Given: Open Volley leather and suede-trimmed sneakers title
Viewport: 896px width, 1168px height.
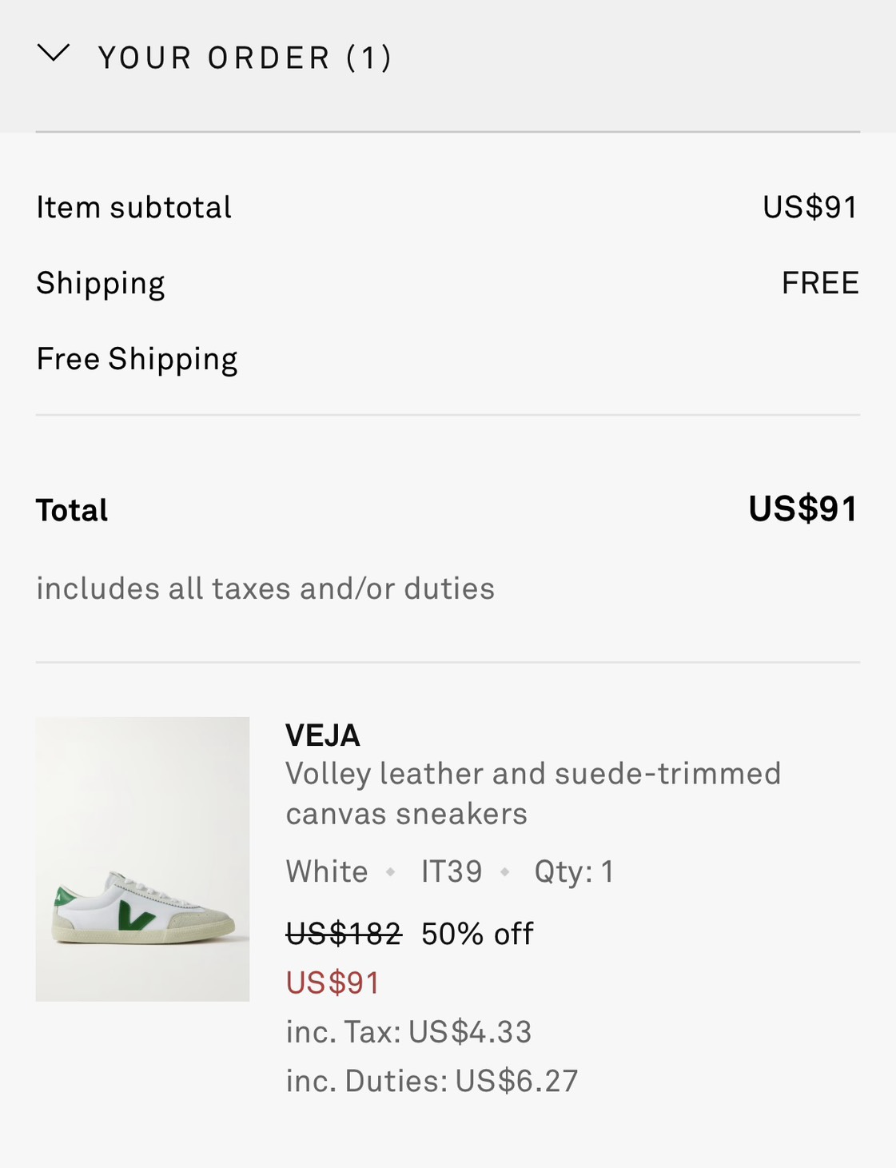Looking at the screenshot, I should tap(532, 793).
